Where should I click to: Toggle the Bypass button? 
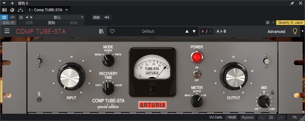[248, 117]
